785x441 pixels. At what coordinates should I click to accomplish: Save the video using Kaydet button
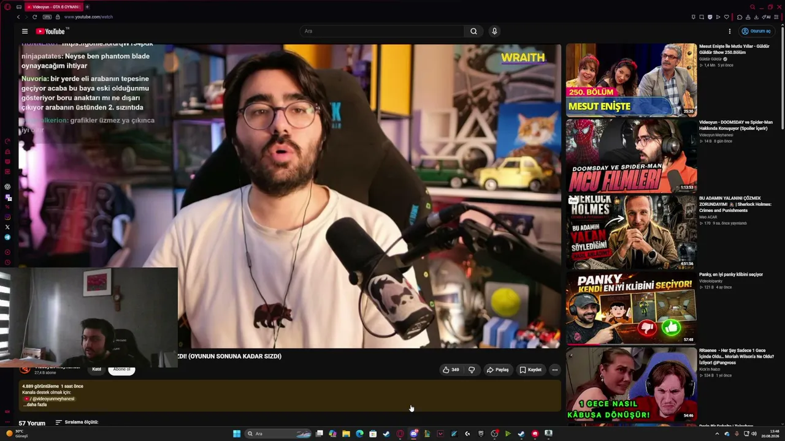(x=530, y=370)
